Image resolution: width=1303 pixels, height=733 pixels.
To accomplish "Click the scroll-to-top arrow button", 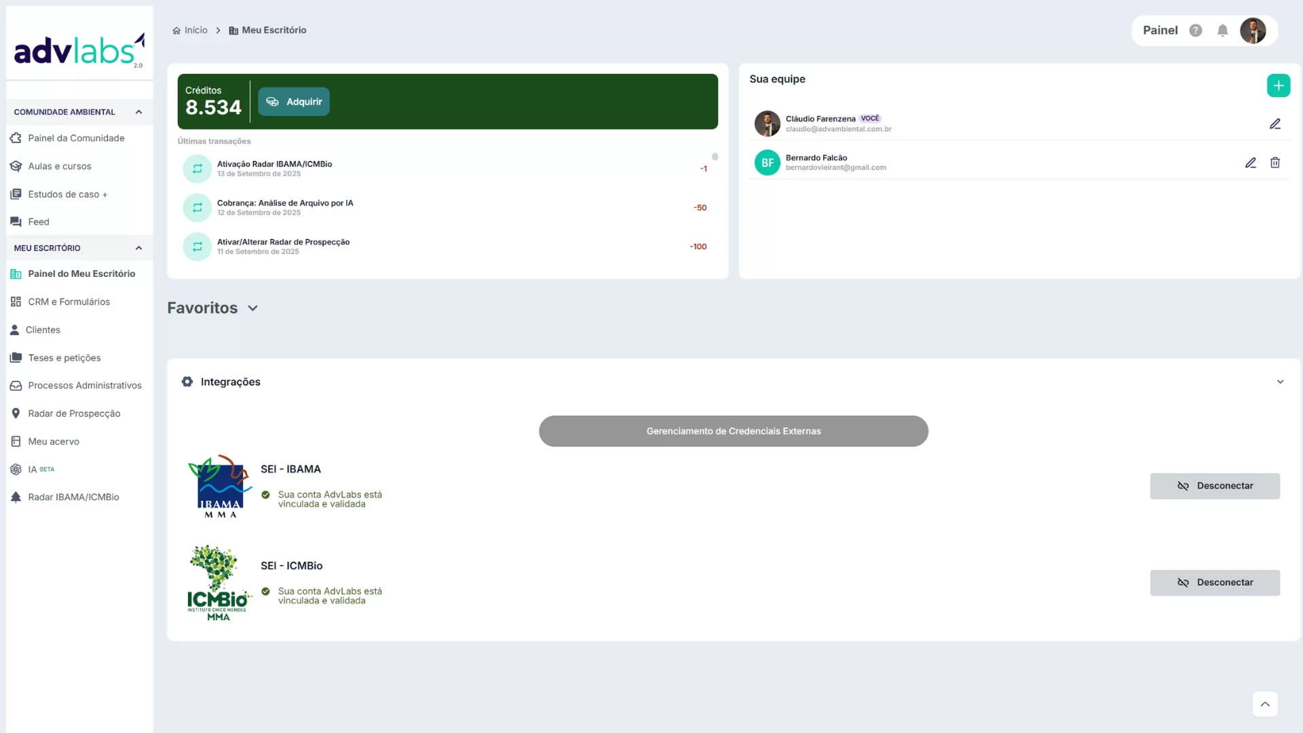I will point(1264,704).
